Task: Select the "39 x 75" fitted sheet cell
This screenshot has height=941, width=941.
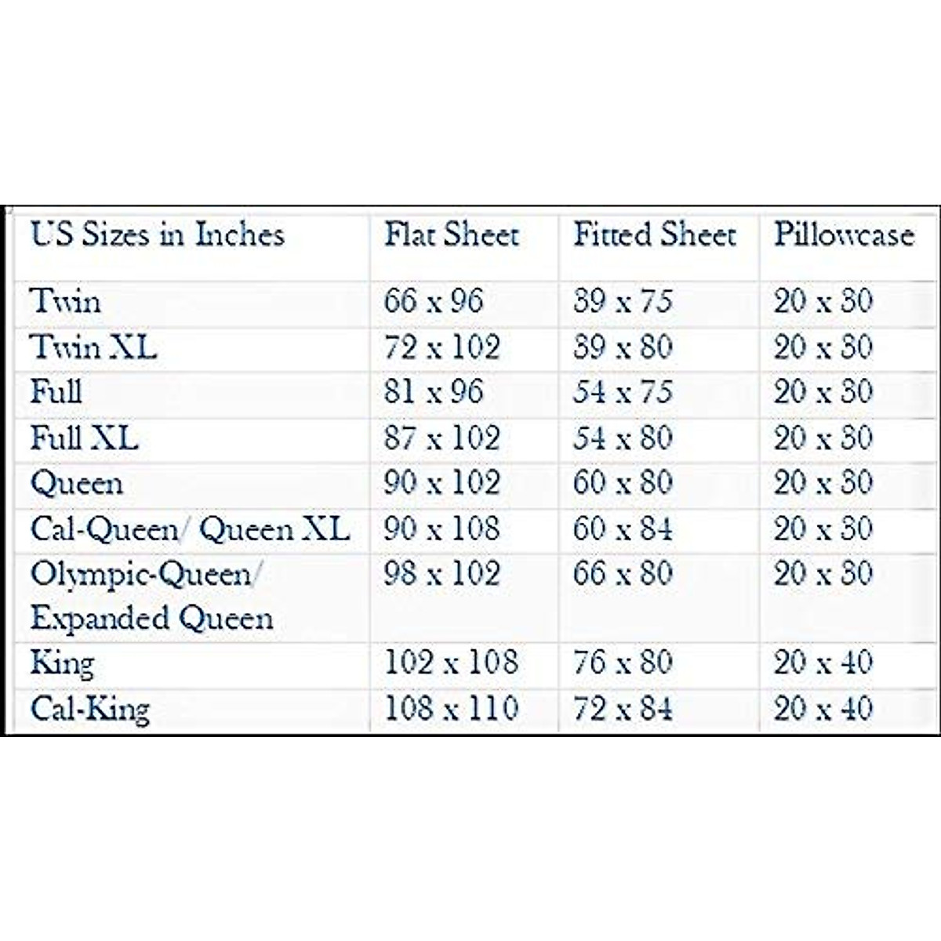Action: click(x=623, y=301)
